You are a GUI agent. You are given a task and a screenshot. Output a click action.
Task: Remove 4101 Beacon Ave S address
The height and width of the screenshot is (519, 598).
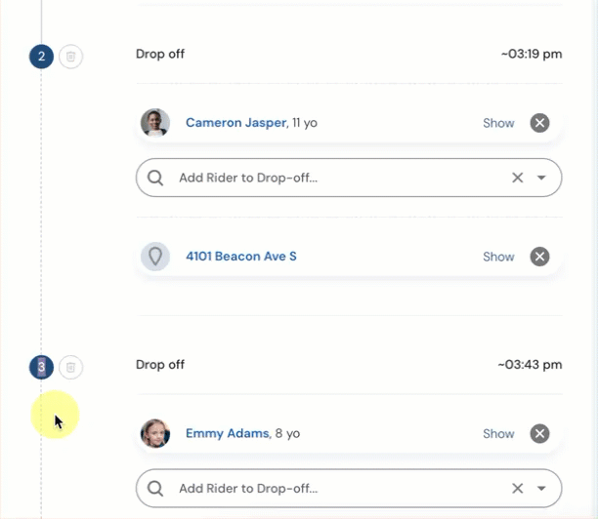tap(539, 257)
